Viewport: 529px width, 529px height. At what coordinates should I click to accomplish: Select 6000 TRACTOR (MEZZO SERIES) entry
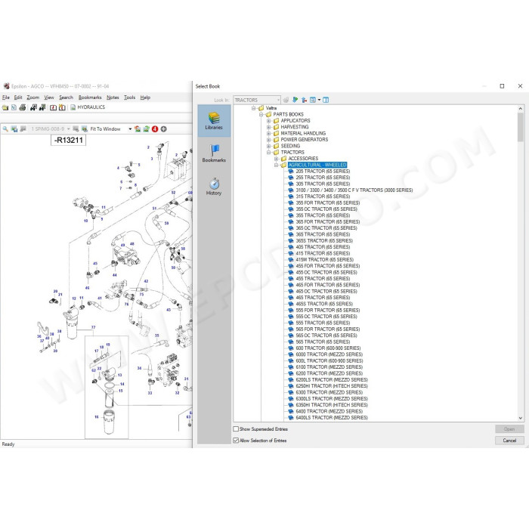(x=329, y=354)
